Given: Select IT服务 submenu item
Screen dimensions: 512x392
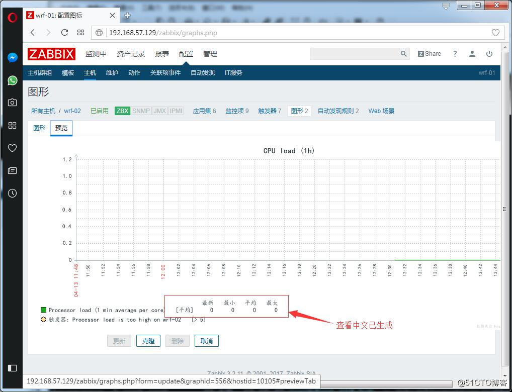Looking at the screenshot, I should (x=233, y=73).
